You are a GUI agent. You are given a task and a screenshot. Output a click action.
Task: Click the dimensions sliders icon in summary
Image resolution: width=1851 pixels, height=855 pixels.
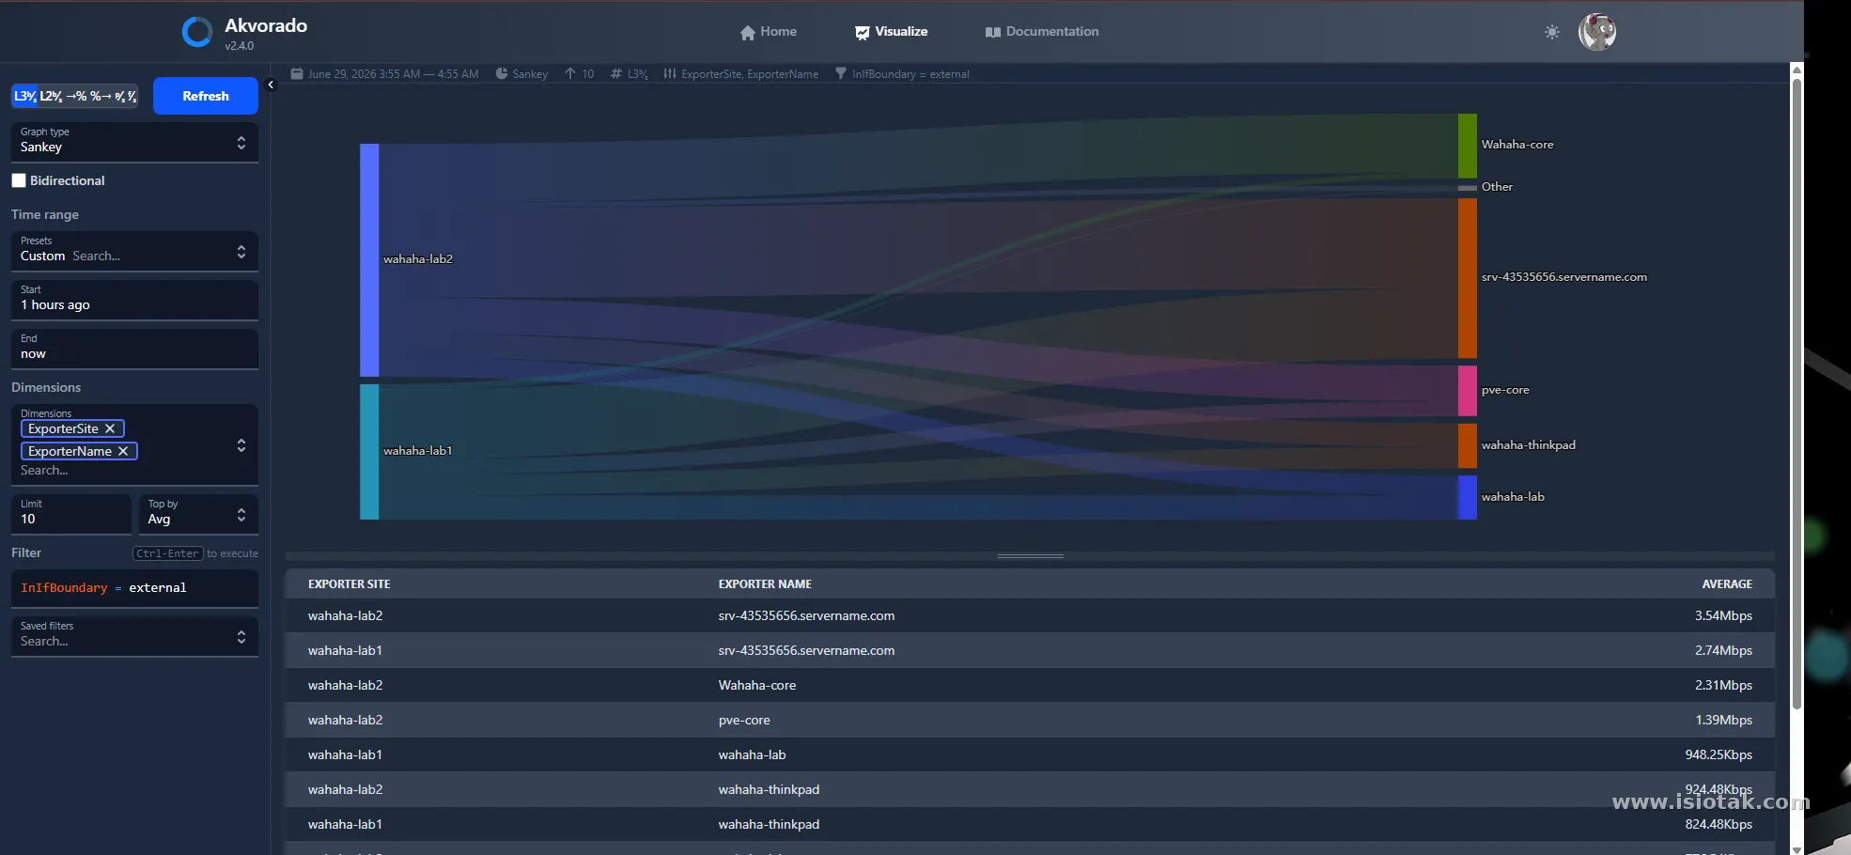(x=670, y=73)
